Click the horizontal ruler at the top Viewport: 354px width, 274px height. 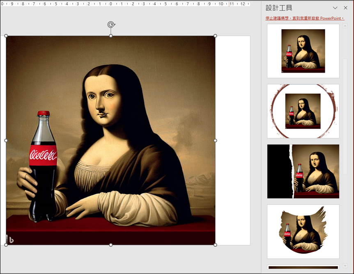(x=125, y=4)
